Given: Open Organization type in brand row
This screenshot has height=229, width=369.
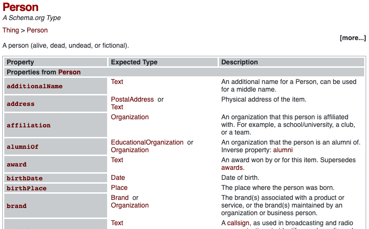Looking at the screenshot, I should click(x=130, y=205).
